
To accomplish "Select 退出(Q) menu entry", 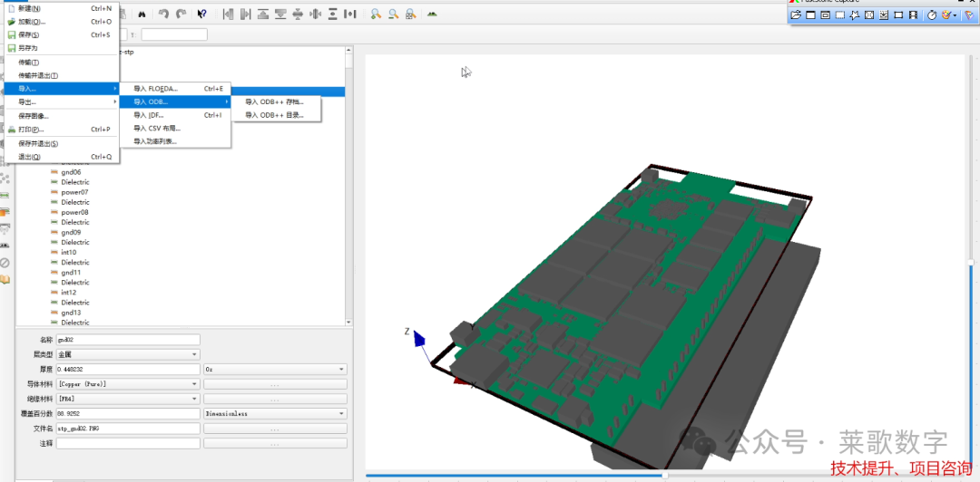I will pyautogui.click(x=62, y=157).
